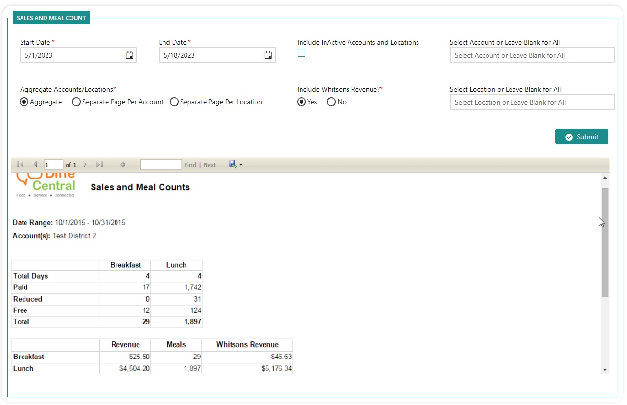
Task: Click the report's vertical scrollbar thumb
Action: tap(605, 242)
